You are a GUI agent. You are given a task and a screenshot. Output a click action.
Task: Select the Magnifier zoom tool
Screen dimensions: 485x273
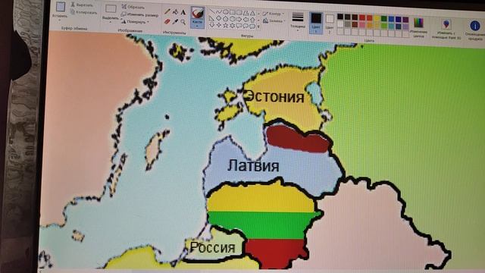click(x=183, y=22)
